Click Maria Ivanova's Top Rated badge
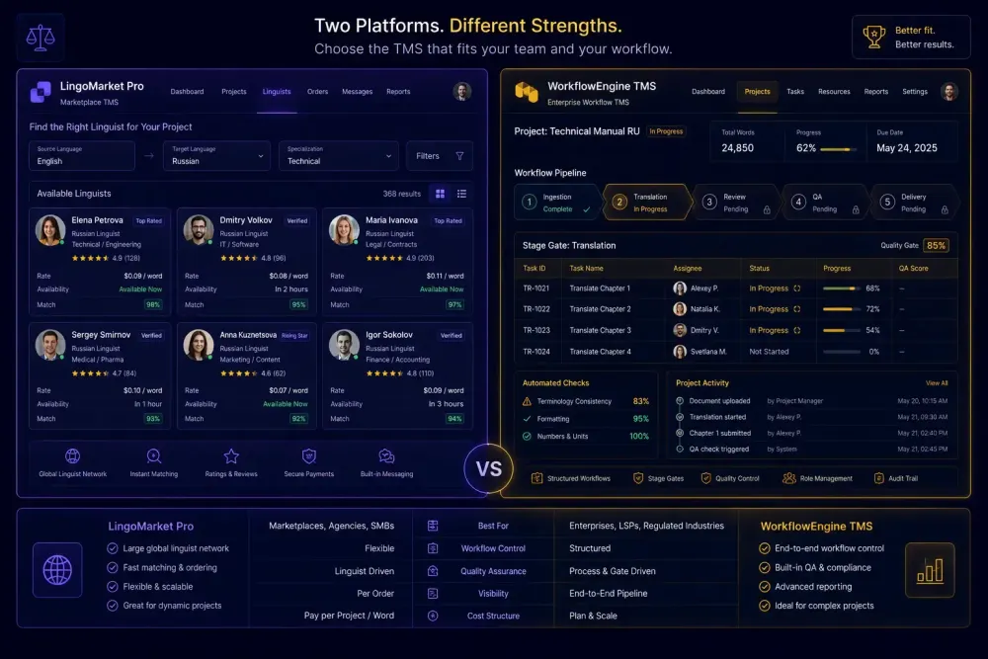 coord(448,220)
